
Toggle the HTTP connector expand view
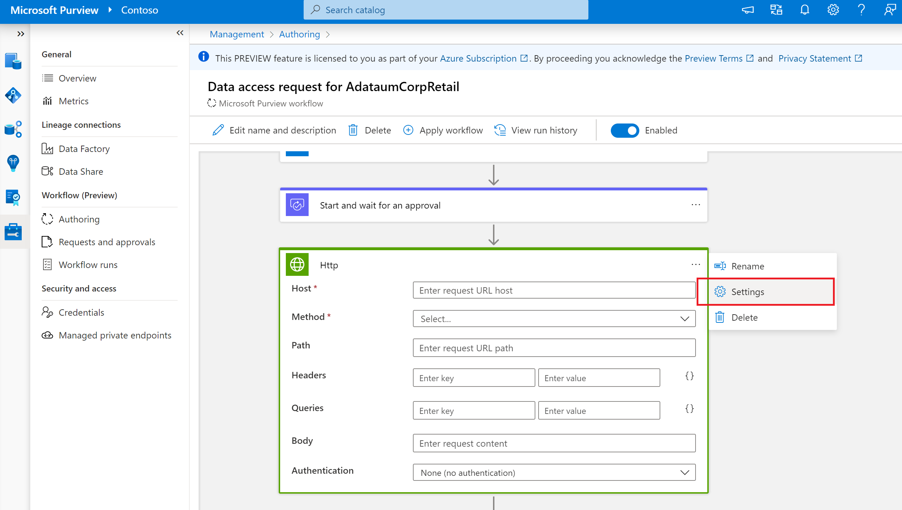(x=494, y=264)
